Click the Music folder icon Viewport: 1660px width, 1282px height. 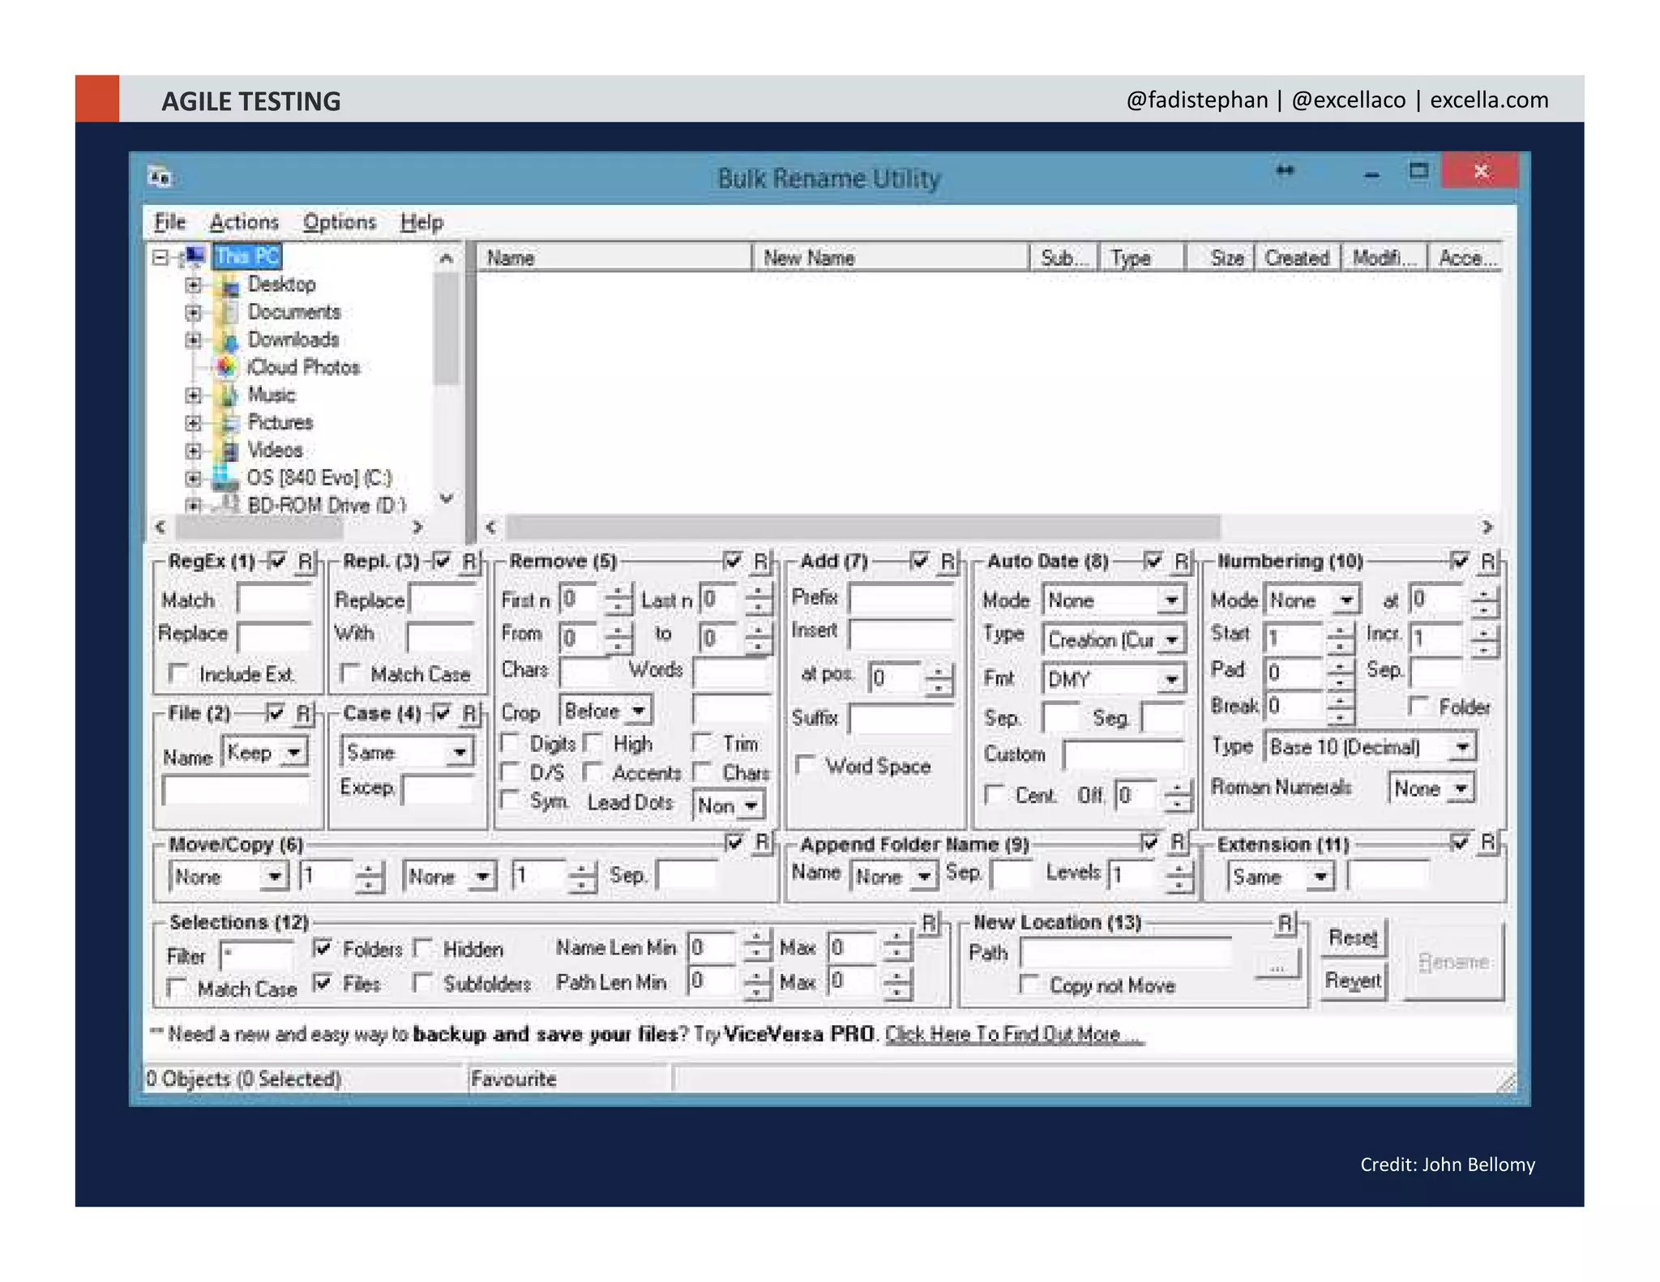click(x=229, y=395)
